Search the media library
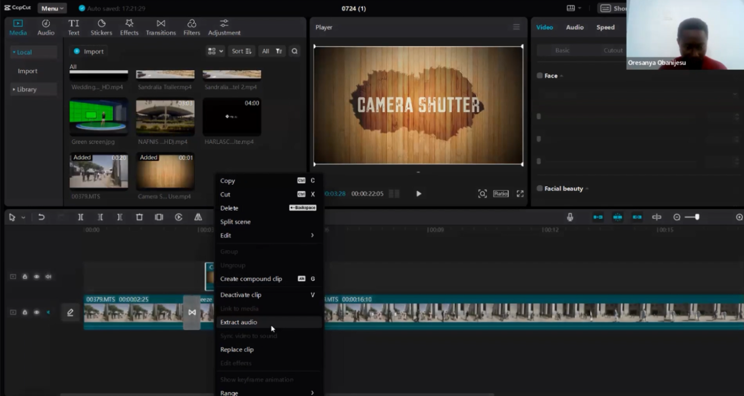 point(294,51)
